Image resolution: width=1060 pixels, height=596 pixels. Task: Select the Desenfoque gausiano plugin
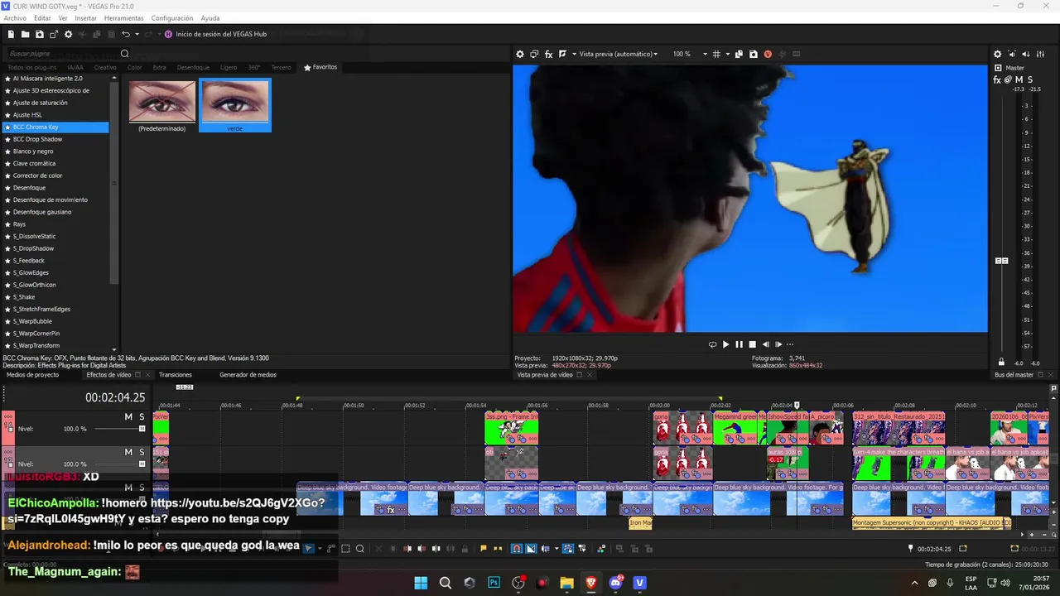[55, 212]
